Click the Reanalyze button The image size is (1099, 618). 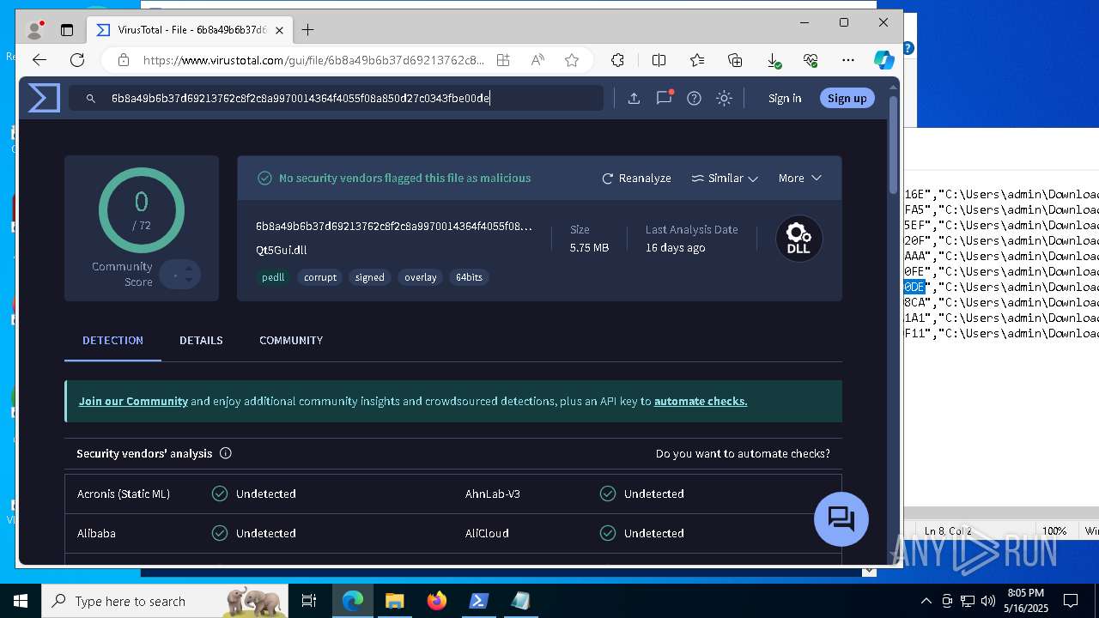tap(636, 179)
